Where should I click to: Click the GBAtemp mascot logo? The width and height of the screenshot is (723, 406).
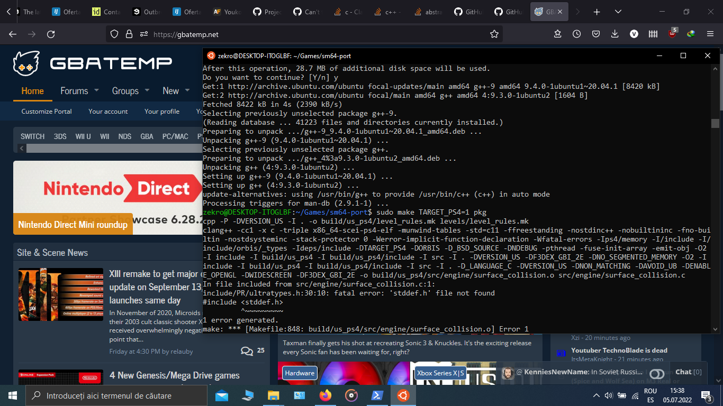[26, 63]
